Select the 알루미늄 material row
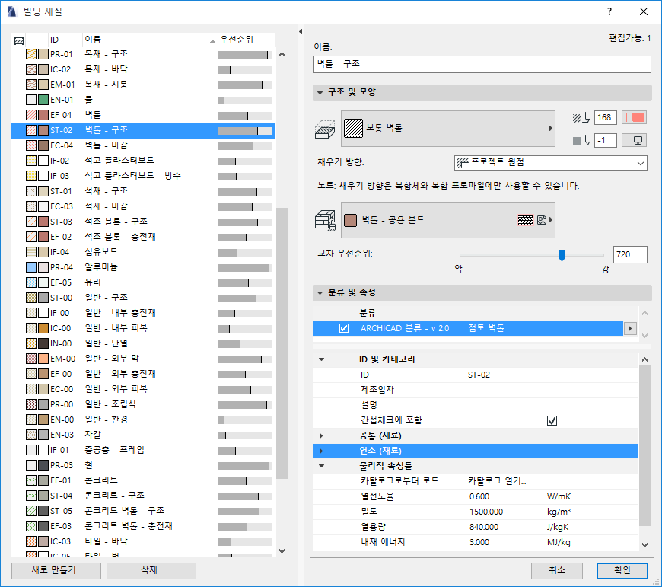The image size is (662, 587). pyautogui.click(x=143, y=267)
